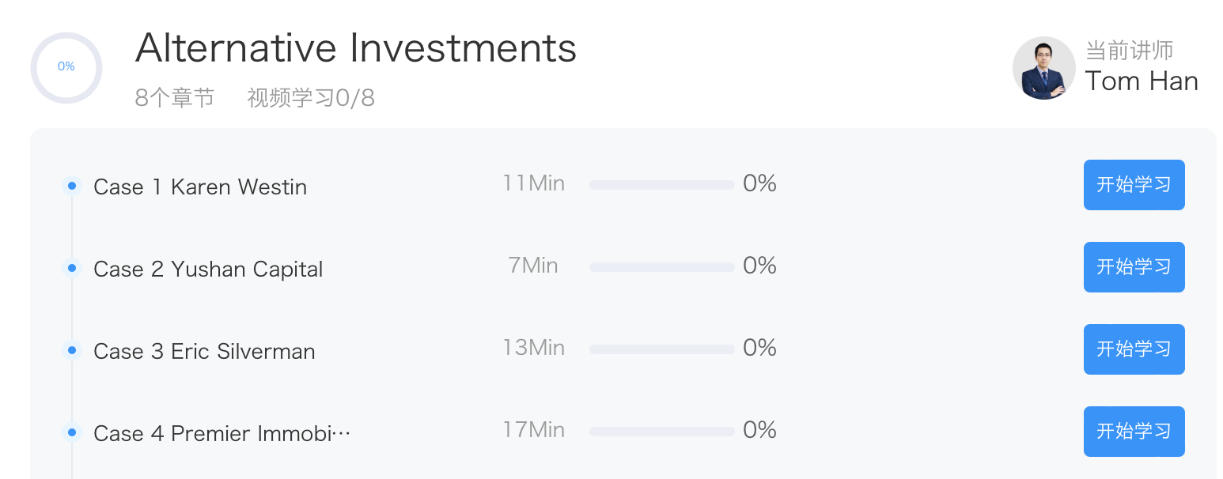Click the Alternative Investments course heading
1223x479 pixels.
(356, 48)
